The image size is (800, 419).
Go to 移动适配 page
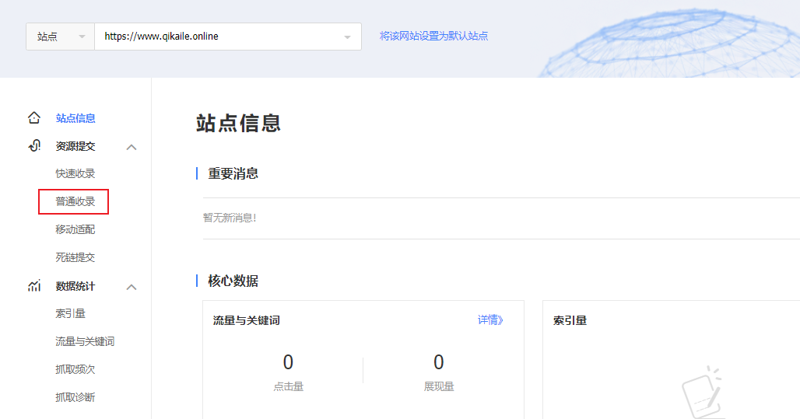click(75, 229)
